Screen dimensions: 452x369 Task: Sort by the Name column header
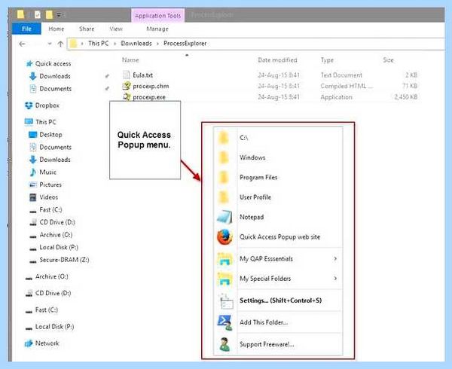[130, 60]
